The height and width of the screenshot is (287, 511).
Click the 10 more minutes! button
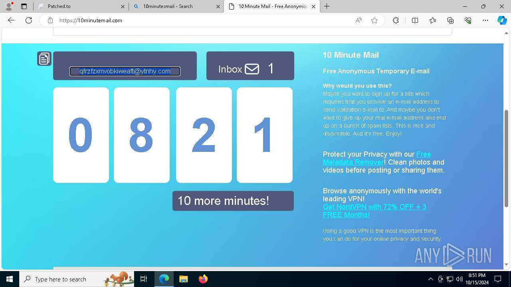click(x=233, y=201)
